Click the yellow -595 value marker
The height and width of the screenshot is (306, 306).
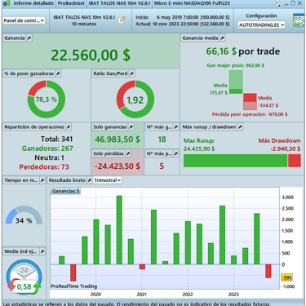tap(286, 277)
